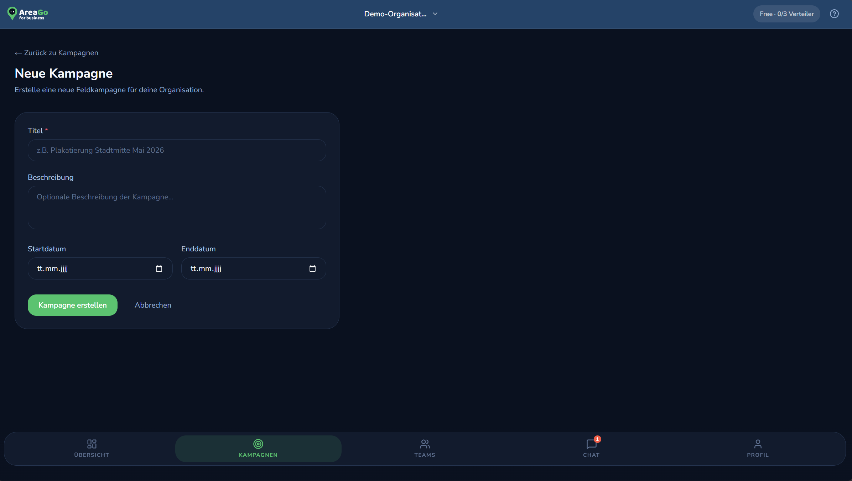Open the Teams people icon
Screen dimensions: 852x481
(x=425, y=444)
